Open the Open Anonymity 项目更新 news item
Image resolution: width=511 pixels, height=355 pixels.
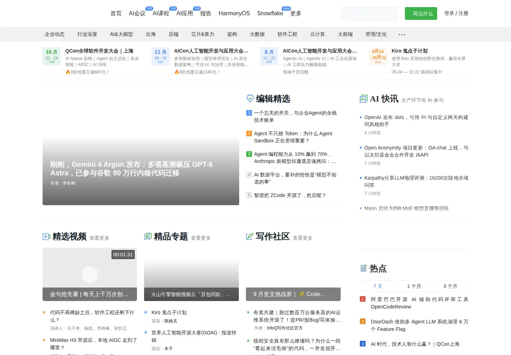pyautogui.click(x=416, y=151)
